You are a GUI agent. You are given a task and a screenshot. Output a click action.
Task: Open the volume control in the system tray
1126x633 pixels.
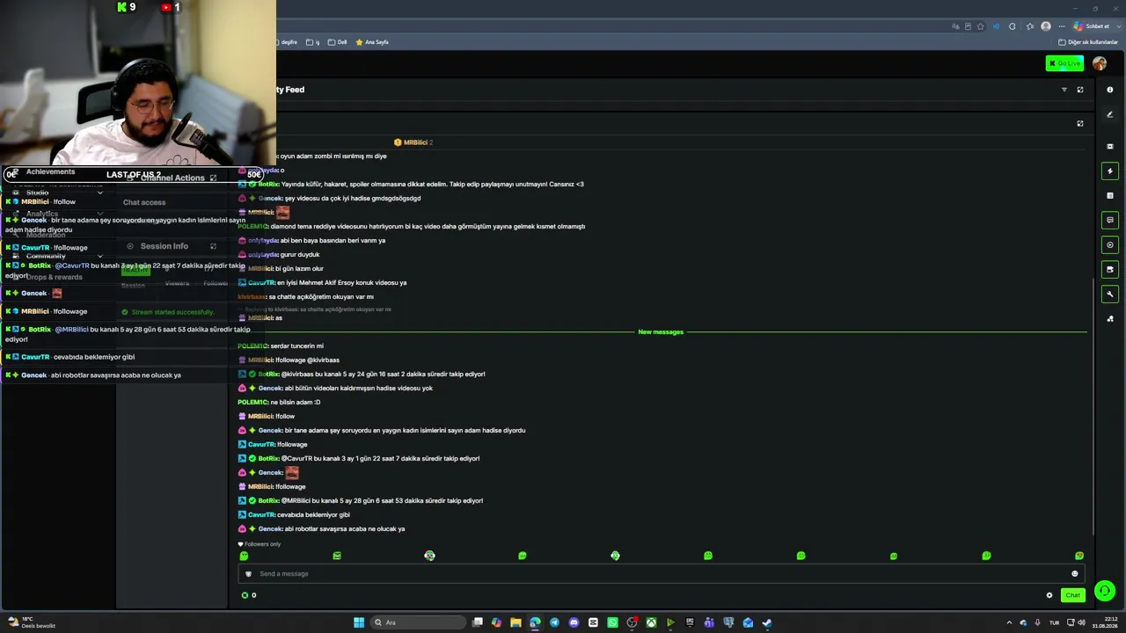coord(1081,622)
